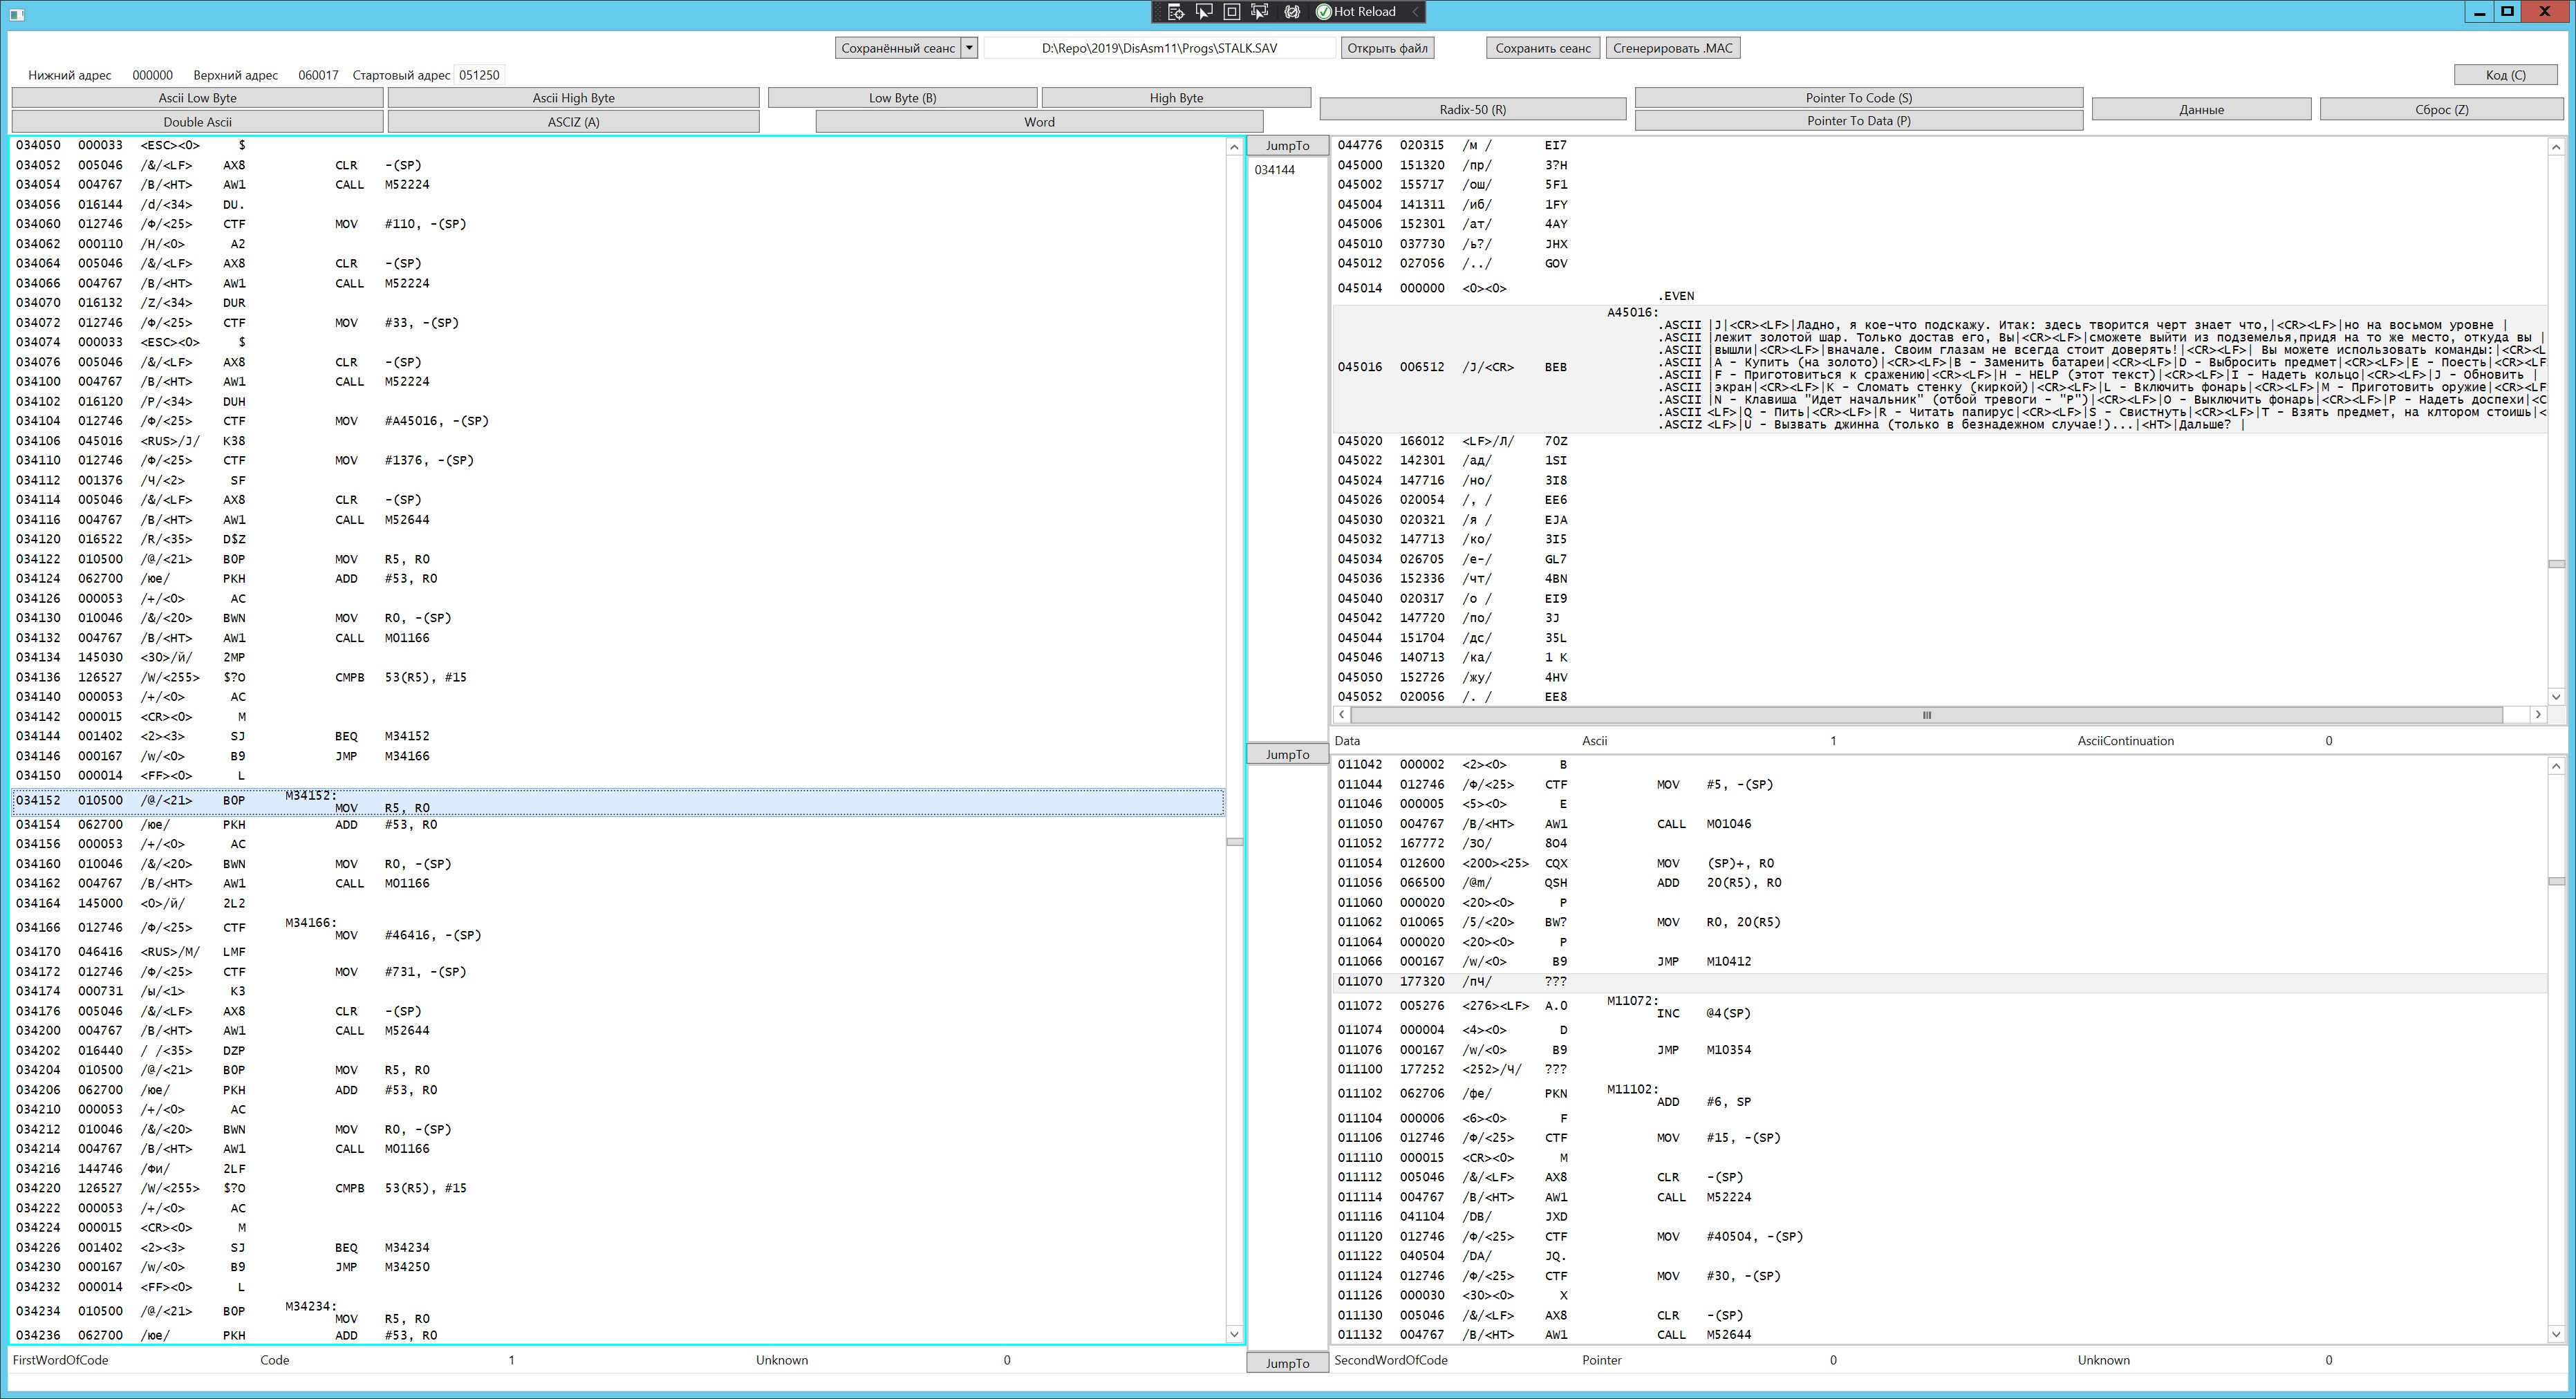
Task: Select Radix-50 (R) interpretation button
Action: [x=1472, y=110]
